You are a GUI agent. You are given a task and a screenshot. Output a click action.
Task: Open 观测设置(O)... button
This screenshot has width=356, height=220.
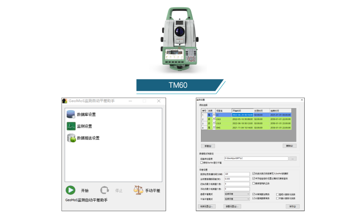[x=207, y=206]
